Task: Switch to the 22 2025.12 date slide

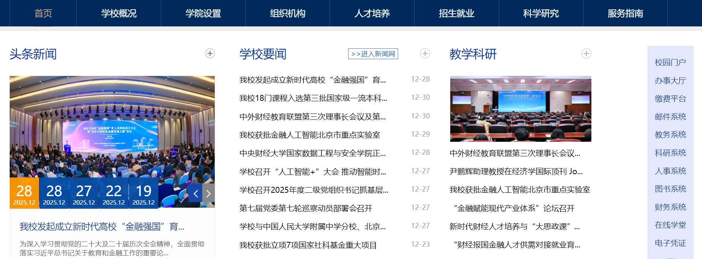Action: (x=114, y=194)
